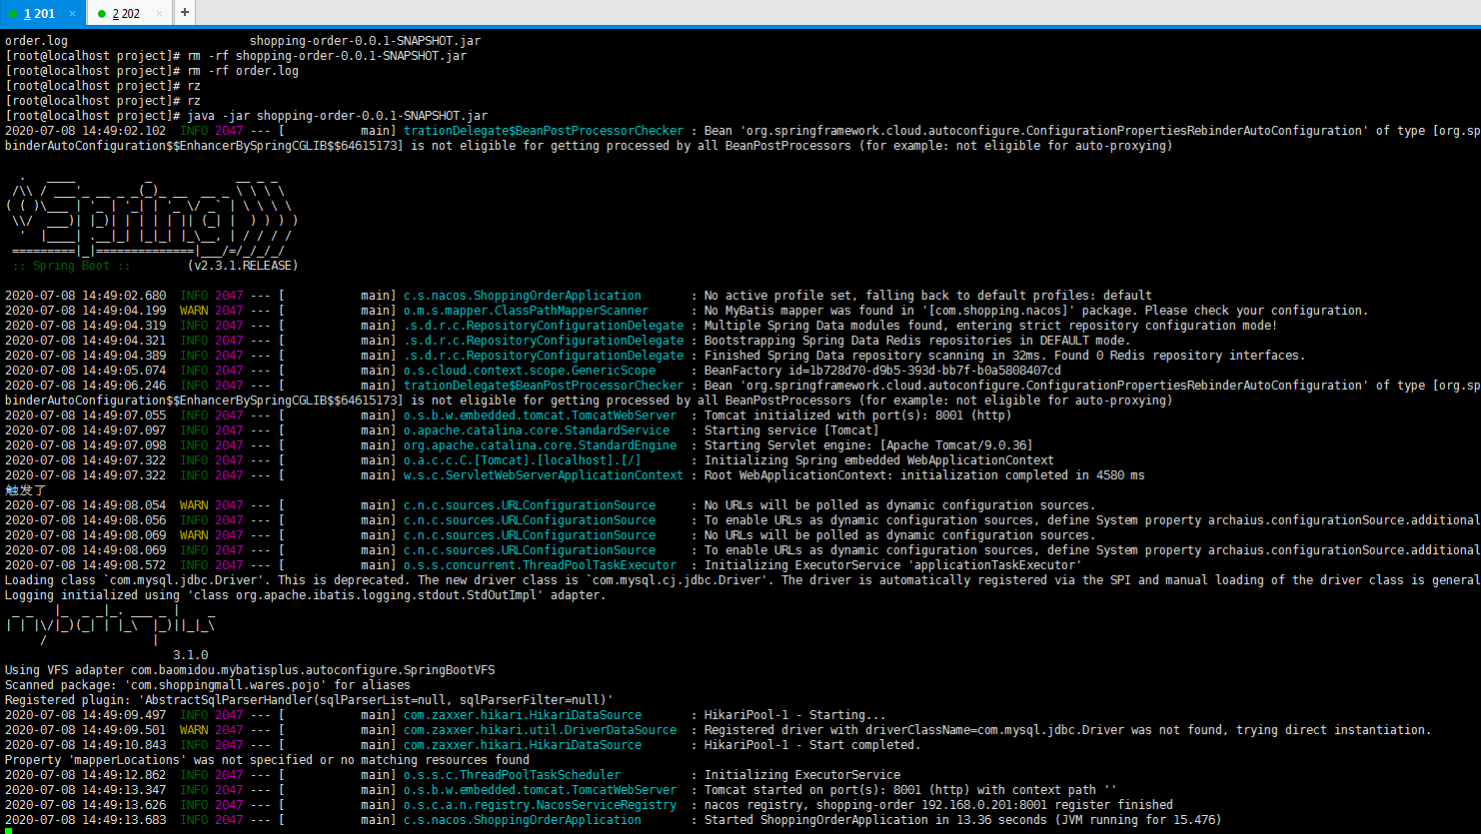Click 'Tomcat started on port(s): 8001' message
Image resolution: width=1481 pixels, height=834 pixels.
(x=910, y=790)
